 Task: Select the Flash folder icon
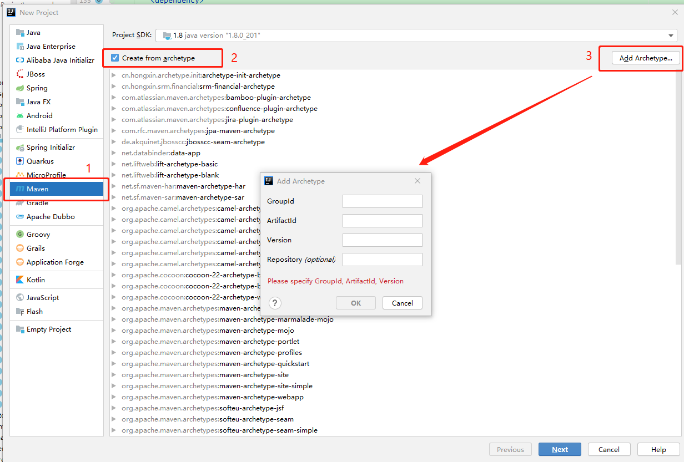pyautogui.click(x=21, y=312)
